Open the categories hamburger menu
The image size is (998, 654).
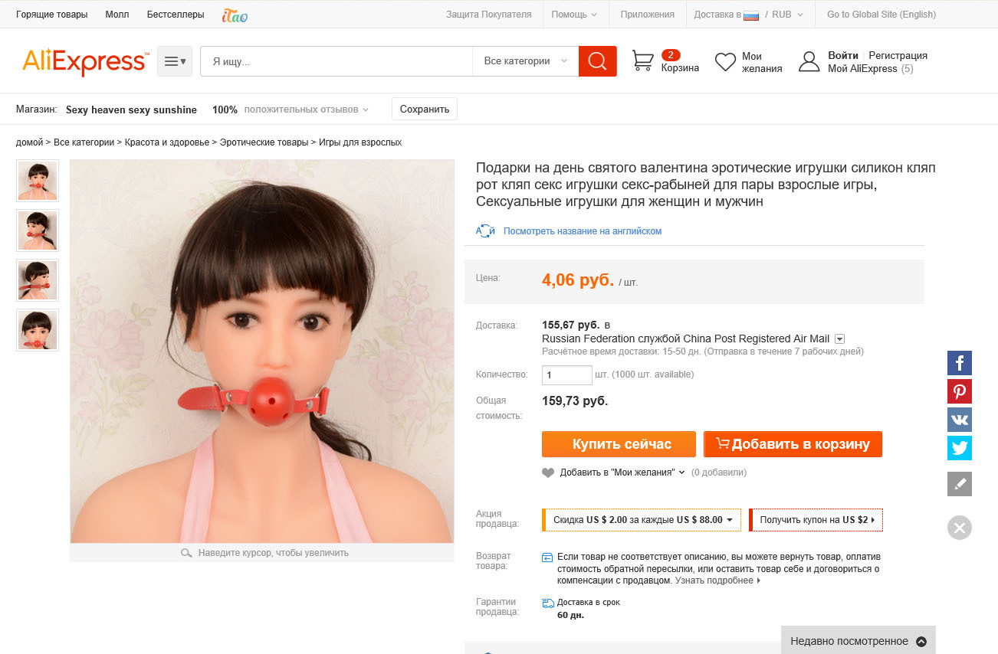click(175, 61)
